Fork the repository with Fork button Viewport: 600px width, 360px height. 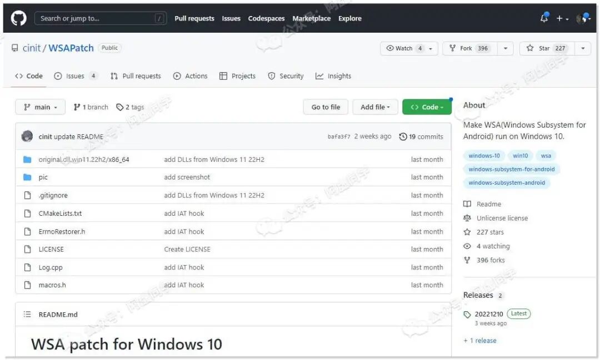click(x=470, y=48)
